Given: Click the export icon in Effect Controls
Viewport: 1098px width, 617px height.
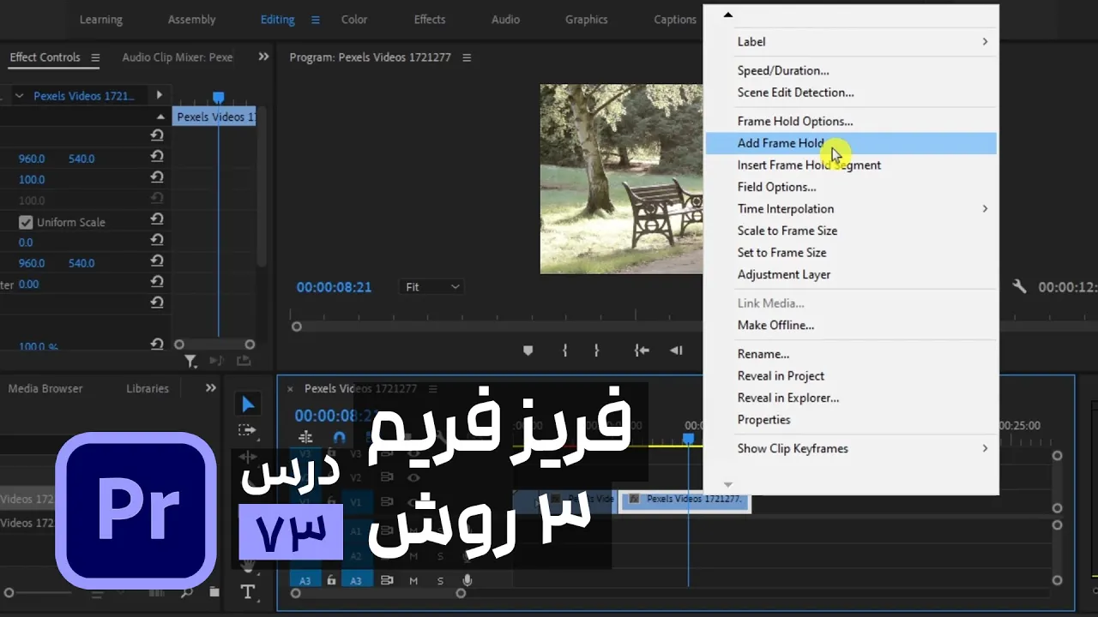Looking at the screenshot, I should coord(244,361).
